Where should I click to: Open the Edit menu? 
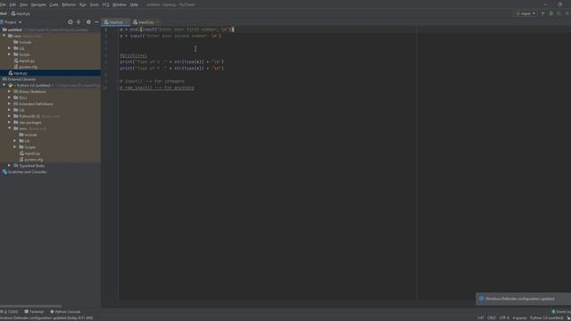coord(12,4)
